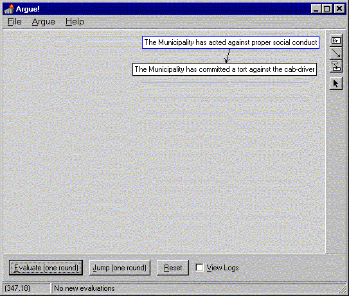
Task: Minimize the Argue! window
Action: (x=316, y=9)
